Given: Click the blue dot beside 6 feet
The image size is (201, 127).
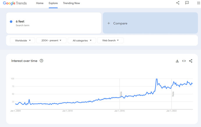Looking at the screenshot, I should tap(11, 21).
